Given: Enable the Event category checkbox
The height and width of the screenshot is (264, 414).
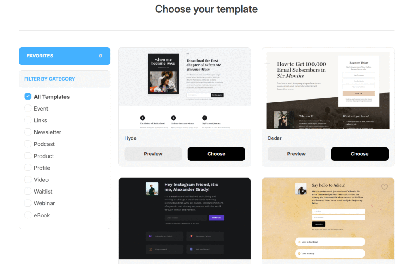Looking at the screenshot, I should [28, 108].
